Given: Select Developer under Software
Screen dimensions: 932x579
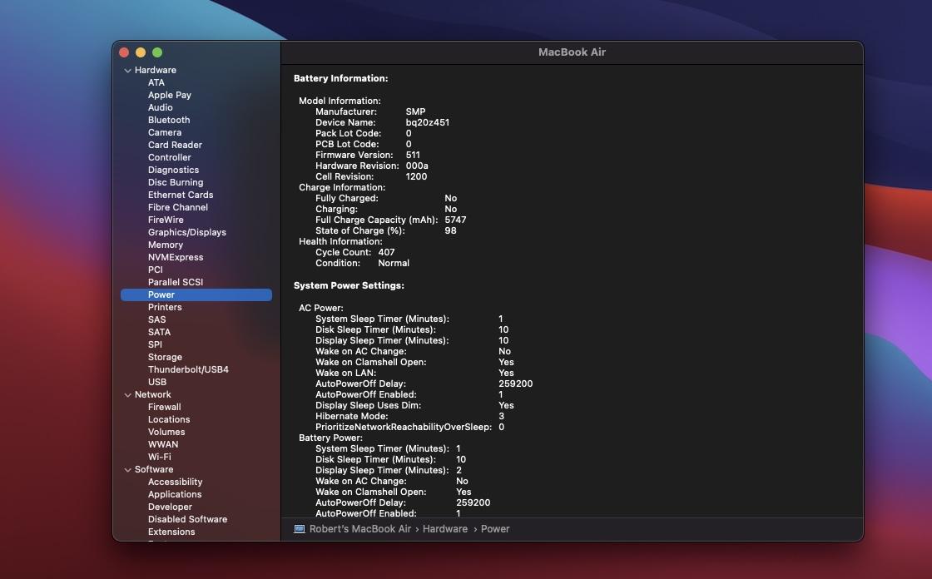Looking at the screenshot, I should coord(170,507).
